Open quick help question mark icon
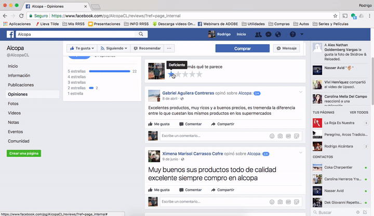The width and height of the screenshot is (374, 216). pos(292,34)
